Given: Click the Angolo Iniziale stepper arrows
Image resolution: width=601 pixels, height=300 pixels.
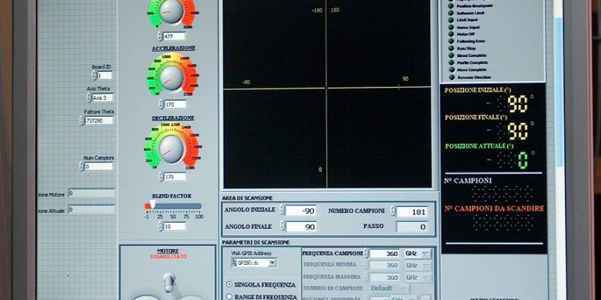Looking at the screenshot, I should click(x=282, y=210).
